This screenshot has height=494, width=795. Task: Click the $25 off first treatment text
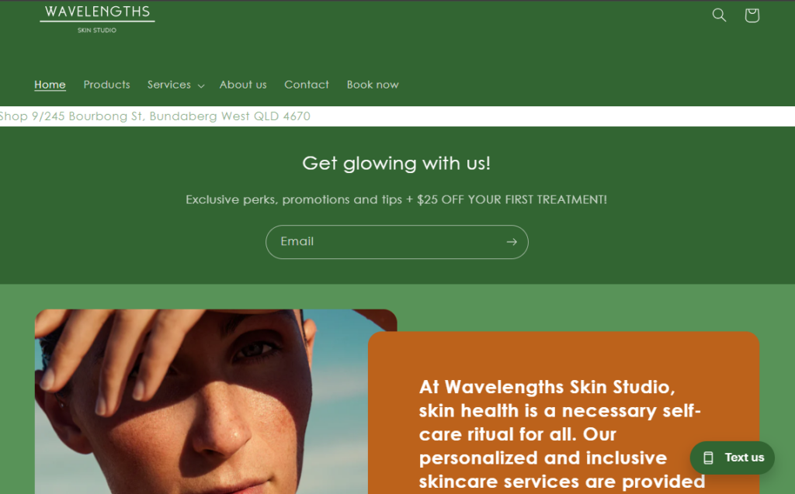pos(512,199)
